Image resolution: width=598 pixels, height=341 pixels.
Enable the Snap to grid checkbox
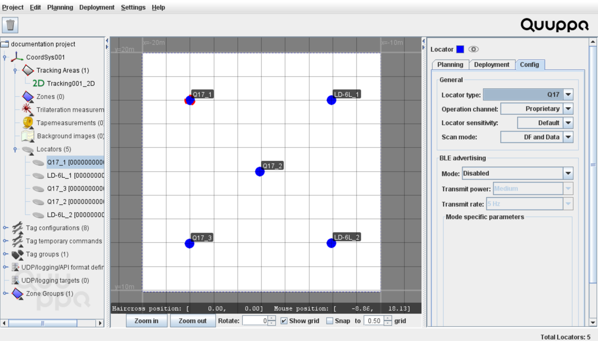tap(330, 321)
